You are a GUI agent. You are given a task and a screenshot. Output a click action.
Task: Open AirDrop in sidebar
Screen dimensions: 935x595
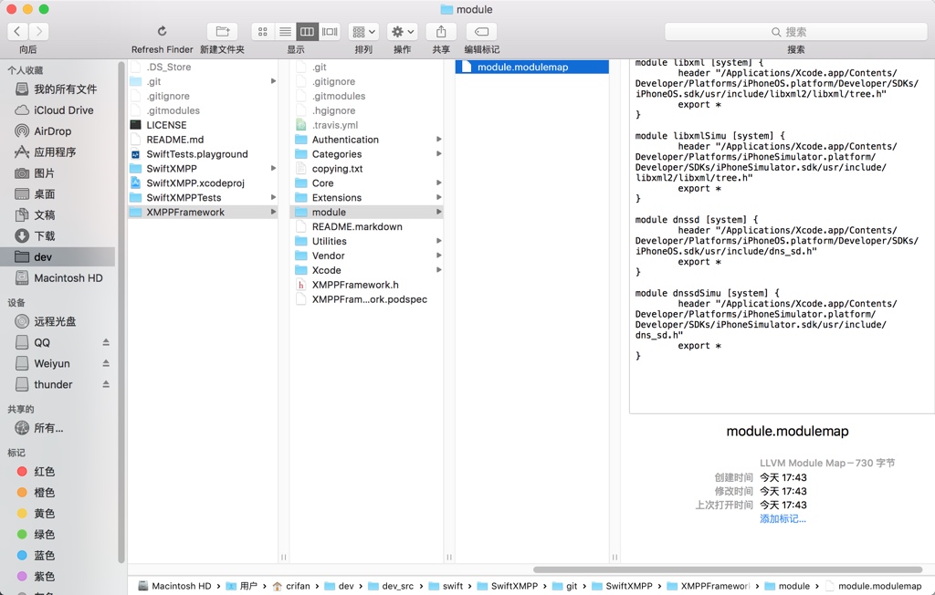point(58,130)
